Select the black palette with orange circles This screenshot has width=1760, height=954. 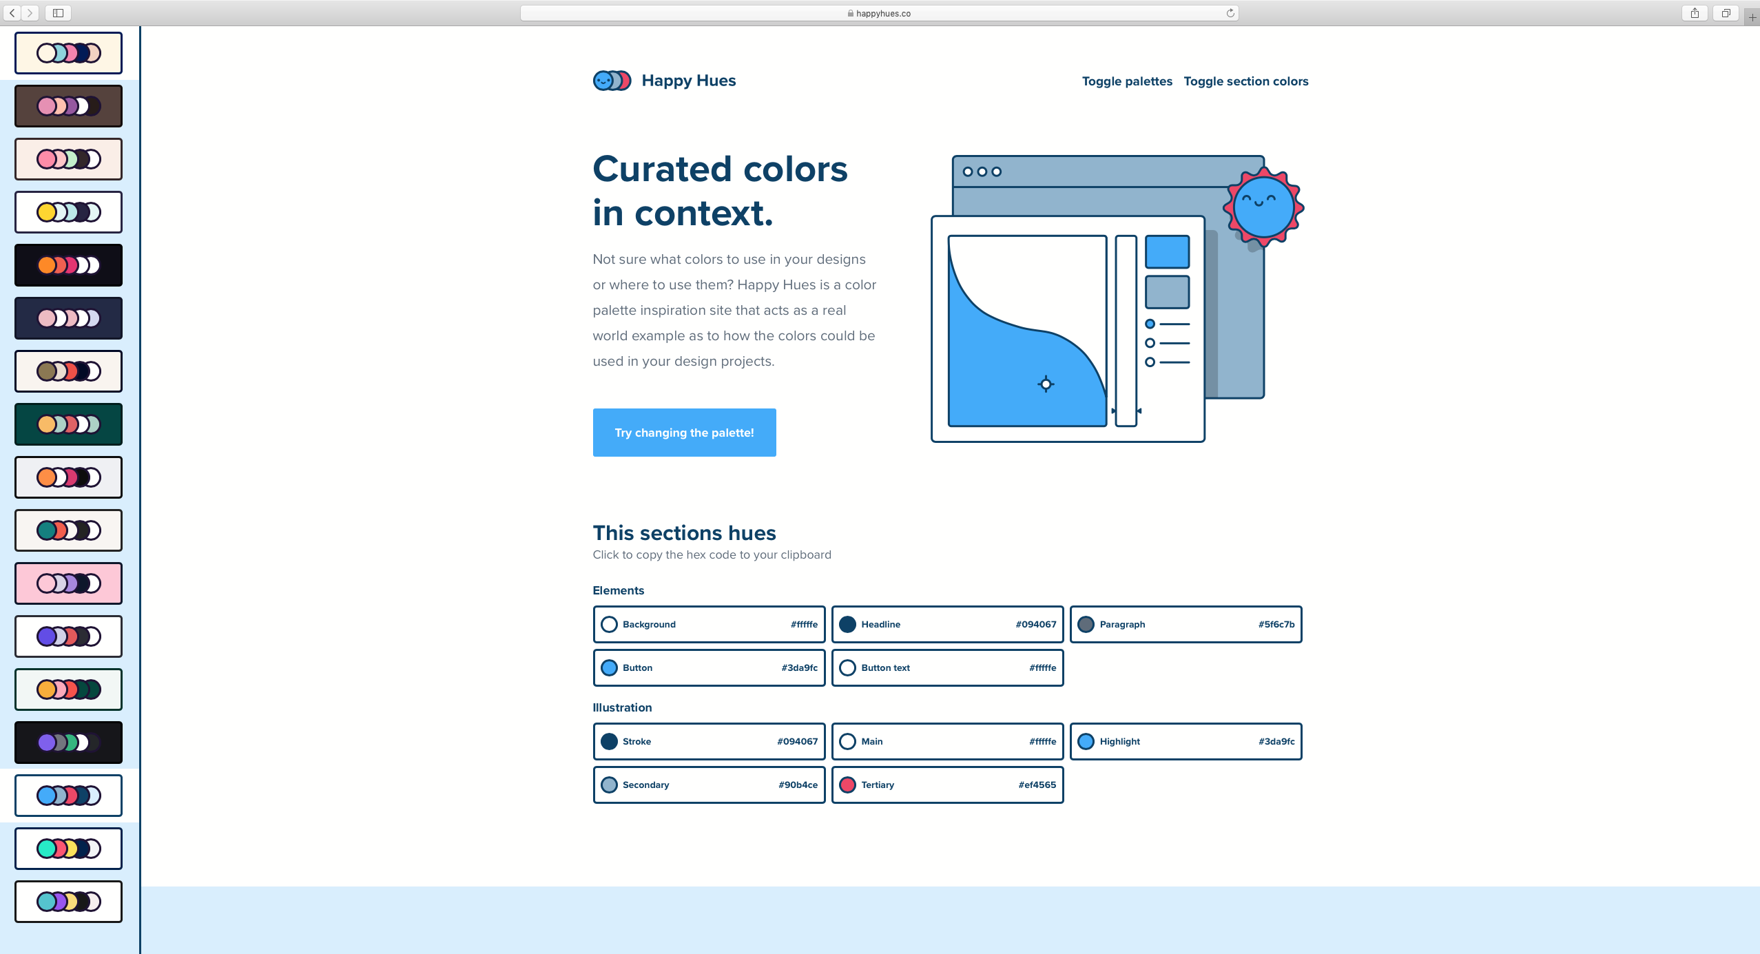(x=68, y=265)
